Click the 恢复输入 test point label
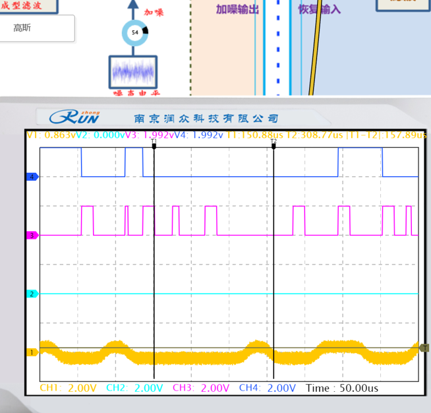The width and height of the screenshot is (431, 413). coord(319,10)
